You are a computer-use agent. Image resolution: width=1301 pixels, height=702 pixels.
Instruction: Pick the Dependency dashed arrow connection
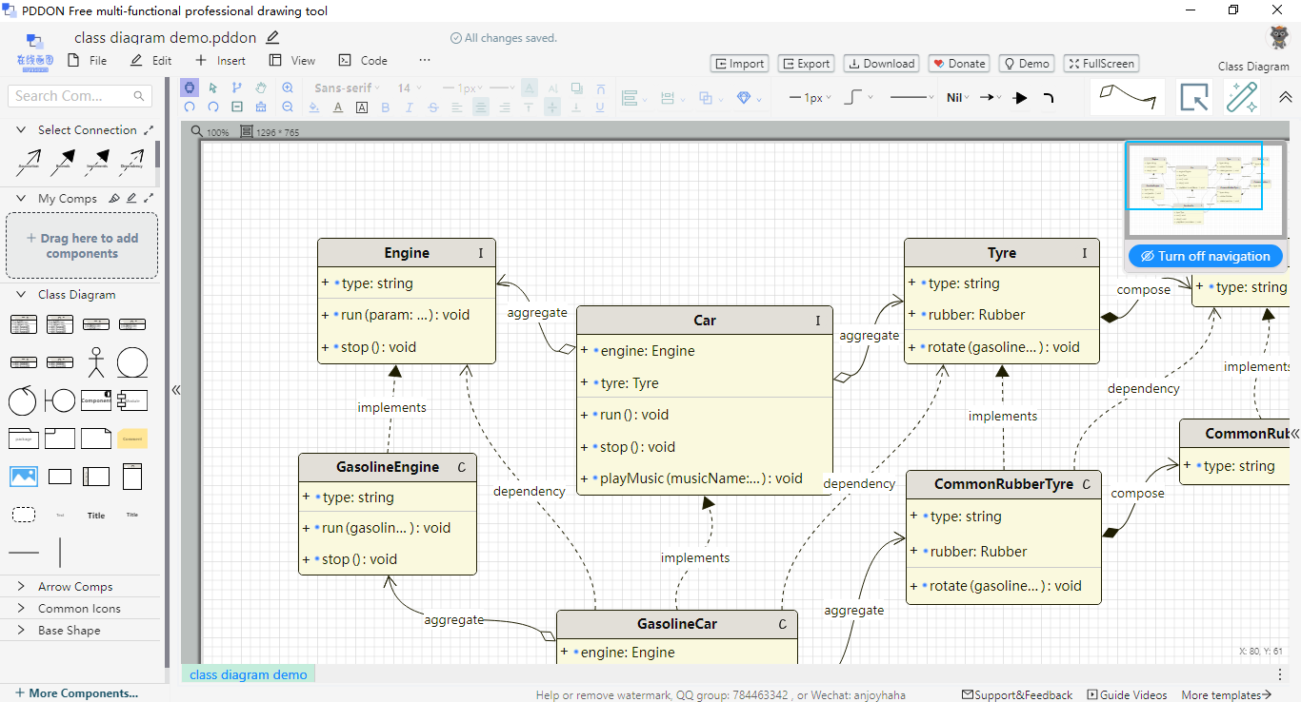pos(131,163)
